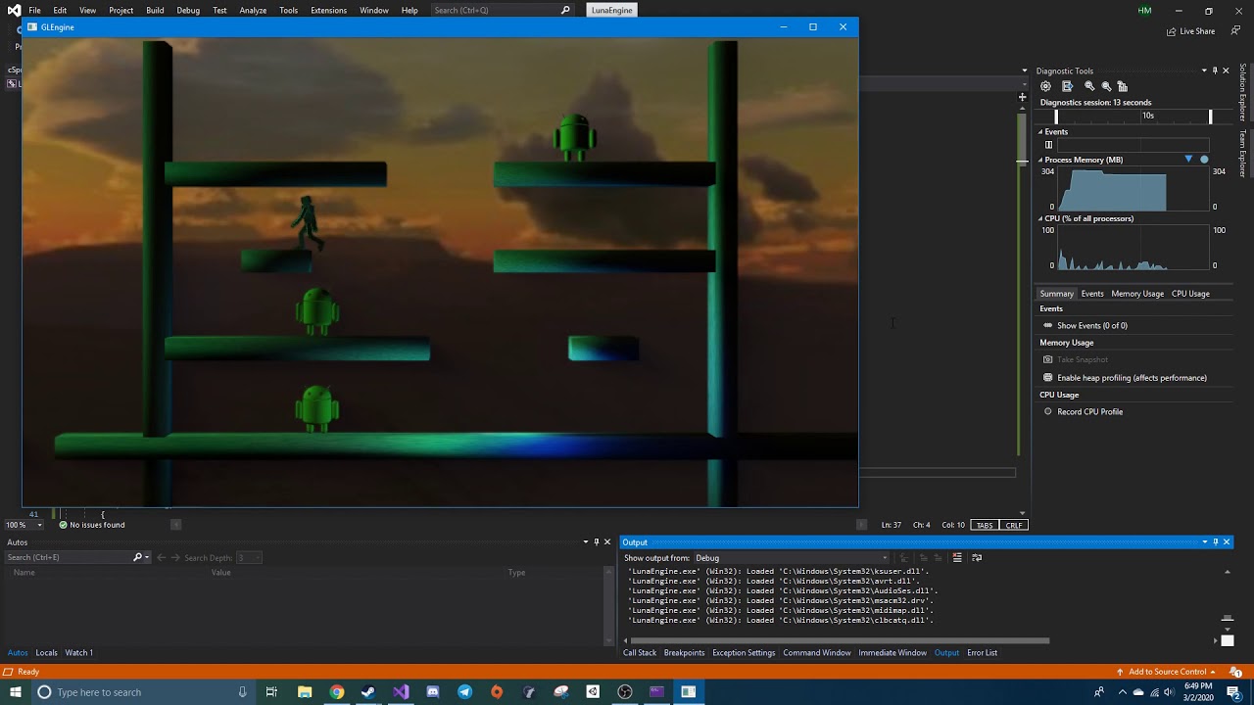Open the Call Stack tab
The width and height of the screenshot is (1254, 705).
pos(640,653)
